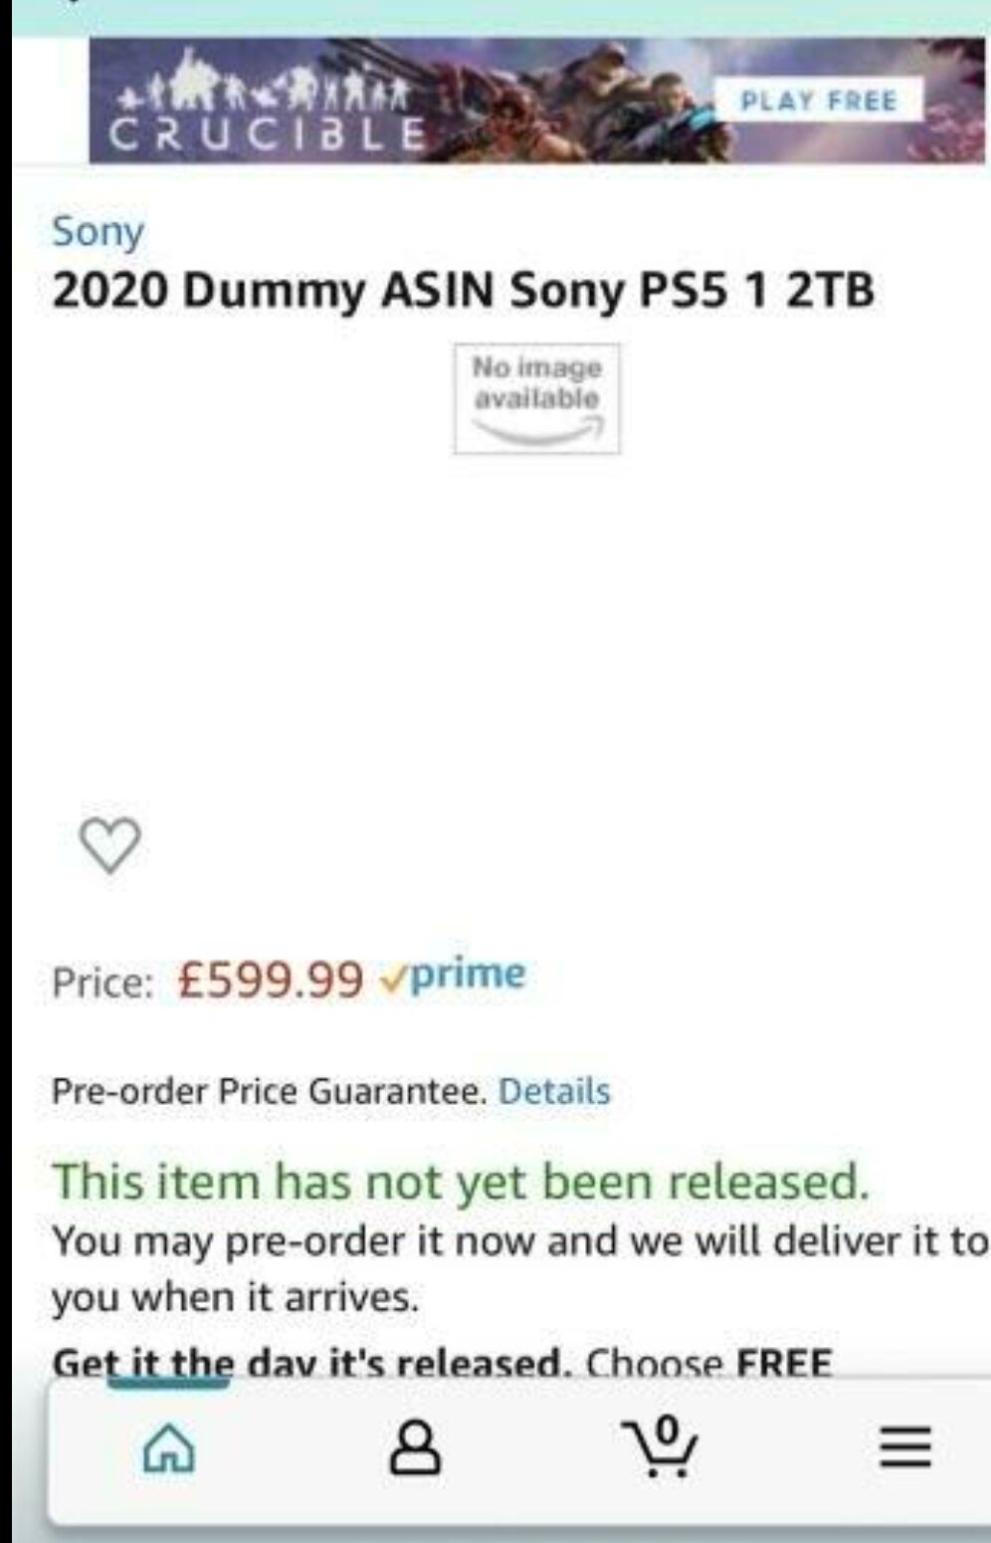Viewport: 991px width, 1543px height.
Task: Select the 2020 Dummy ASIN Sony PS5 title
Action: click(x=463, y=291)
